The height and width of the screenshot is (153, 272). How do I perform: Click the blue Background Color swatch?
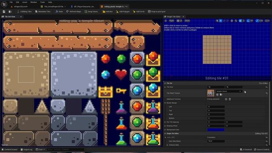click(216, 130)
